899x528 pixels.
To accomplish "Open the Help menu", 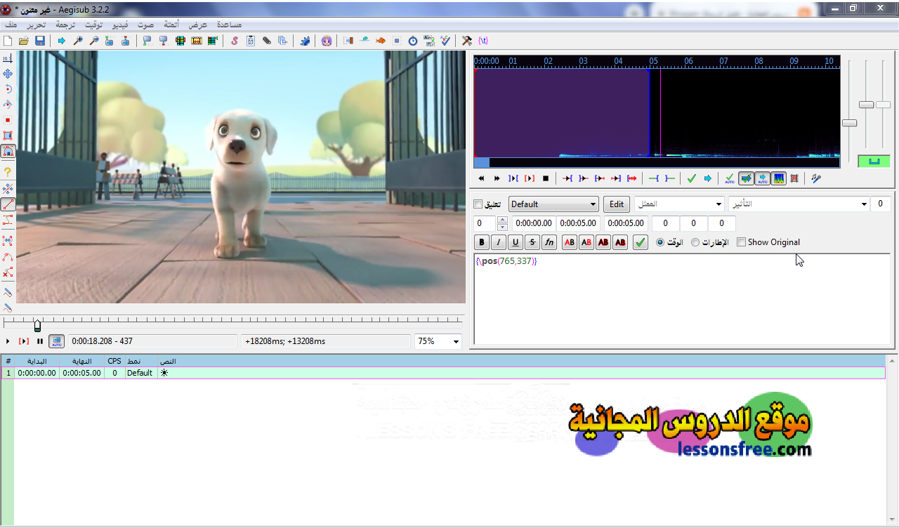I will 229,24.
